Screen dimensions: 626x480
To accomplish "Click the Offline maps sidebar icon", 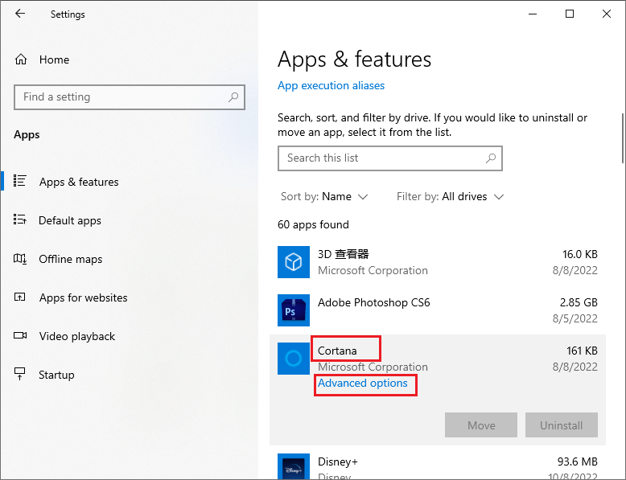I will coord(20,259).
